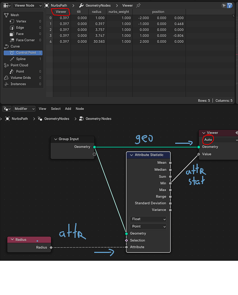Click the Selection input socket
Screen dimensions: 238x295
click(126, 240)
